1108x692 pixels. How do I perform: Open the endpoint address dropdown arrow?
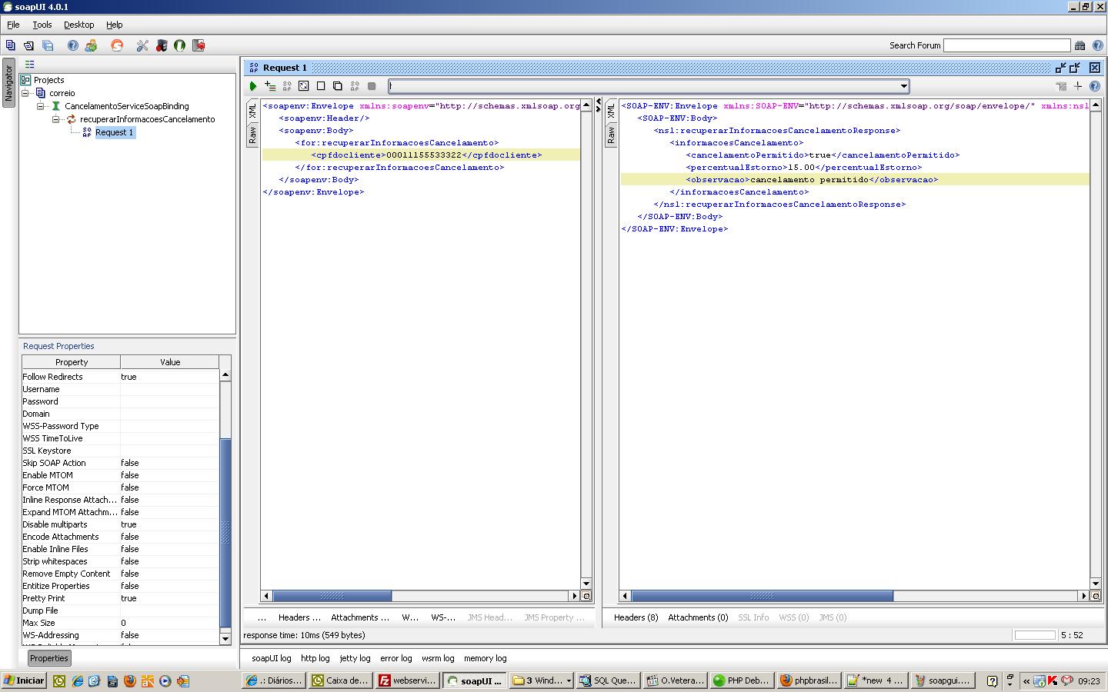(x=904, y=86)
